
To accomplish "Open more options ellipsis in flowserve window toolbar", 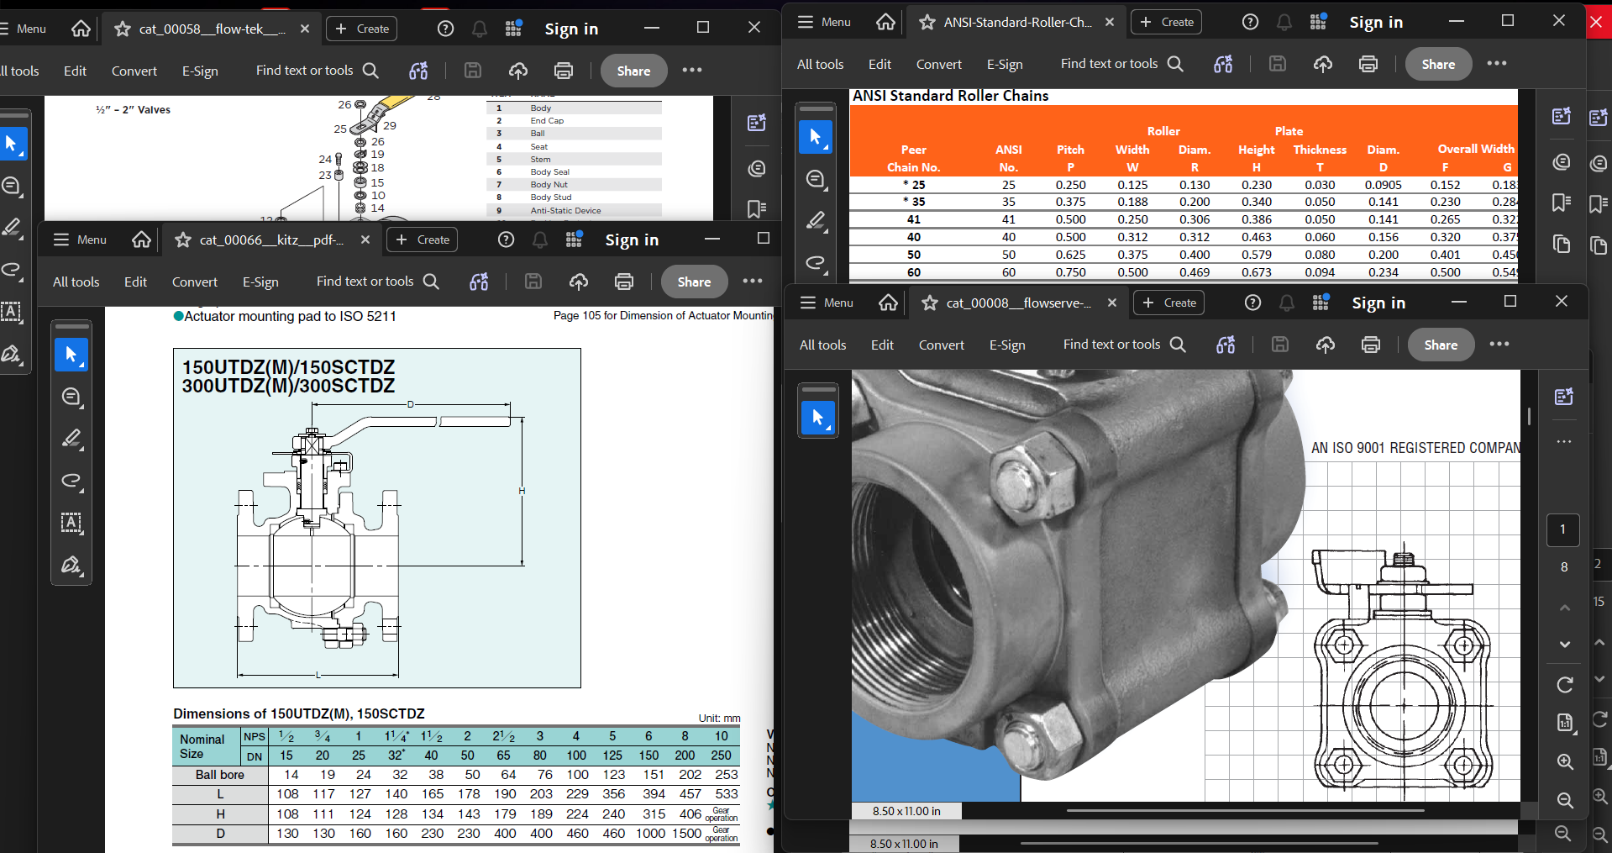I will click(1499, 345).
